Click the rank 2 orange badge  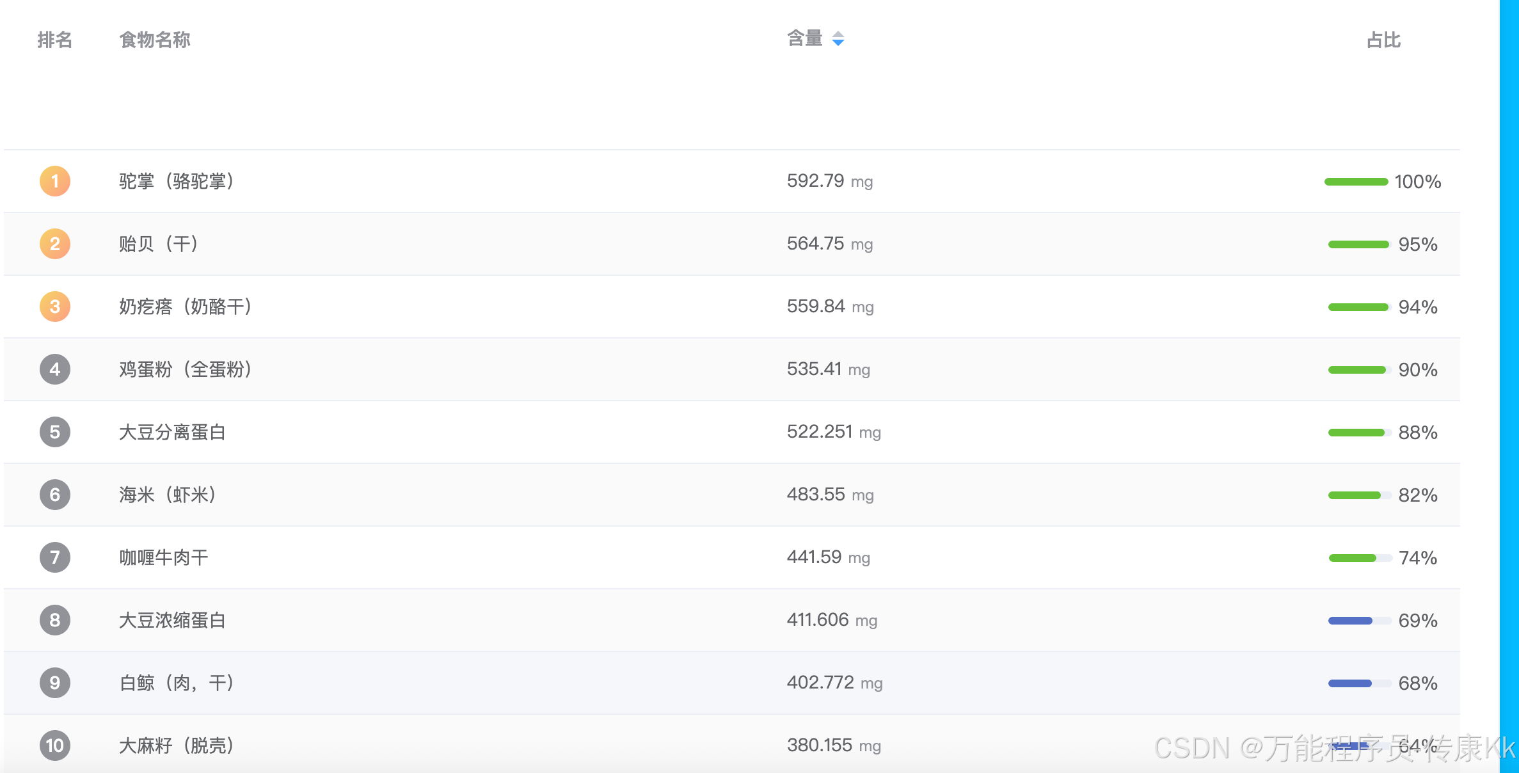coord(55,244)
